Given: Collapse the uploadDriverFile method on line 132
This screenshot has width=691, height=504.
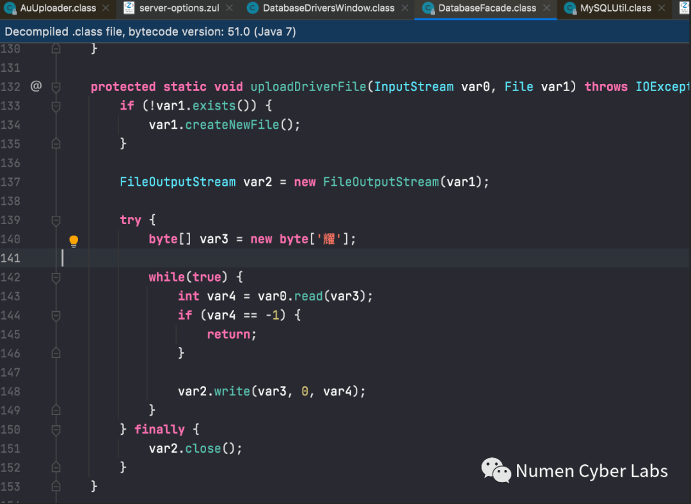Looking at the screenshot, I should (56, 86).
